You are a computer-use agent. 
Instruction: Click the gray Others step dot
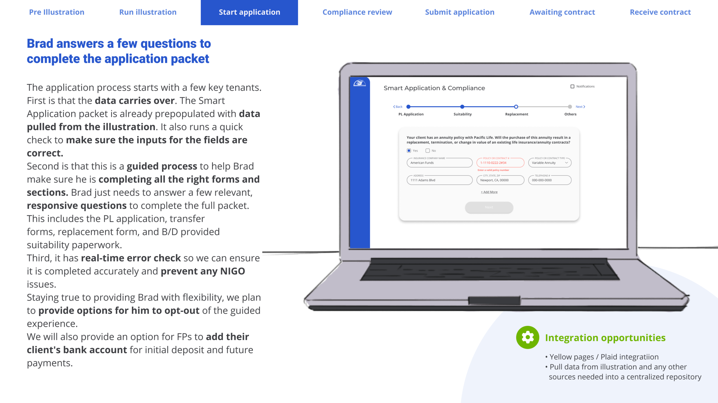click(570, 107)
